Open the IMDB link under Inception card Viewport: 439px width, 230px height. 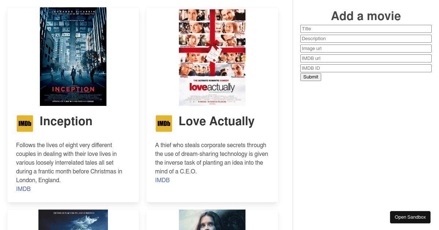pyautogui.click(x=23, y=189)
